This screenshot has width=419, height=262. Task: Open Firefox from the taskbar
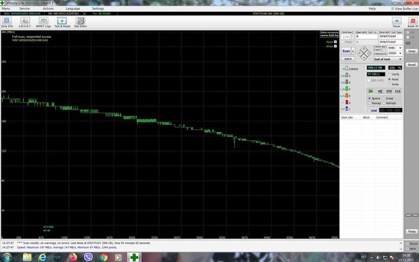72,257
